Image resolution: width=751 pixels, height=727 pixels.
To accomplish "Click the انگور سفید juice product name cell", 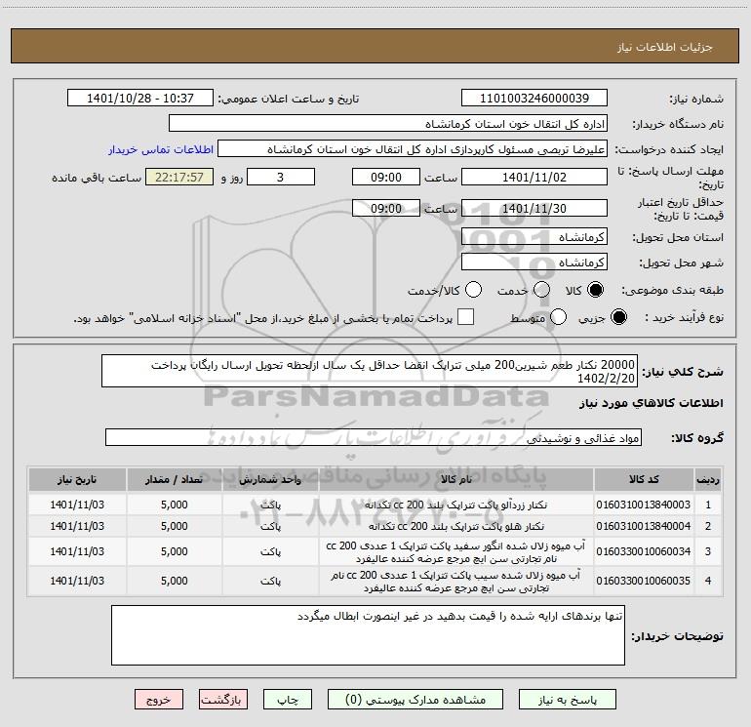I will (x=456, y=551).
